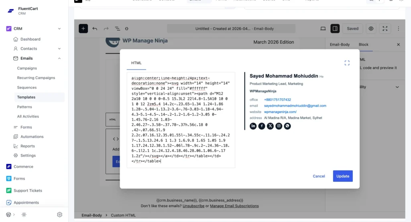The image size is (411, 222).
Task: Expand the collapsed panel in block sidebar
Action: point(397,87)
